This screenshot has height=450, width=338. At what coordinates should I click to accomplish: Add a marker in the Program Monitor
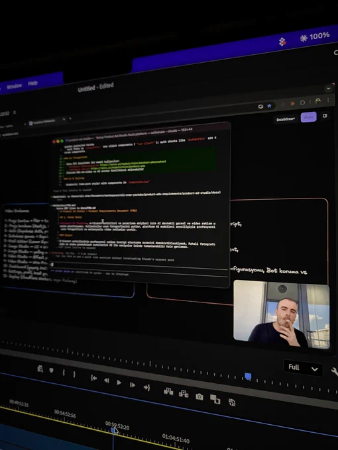(52, 370)
